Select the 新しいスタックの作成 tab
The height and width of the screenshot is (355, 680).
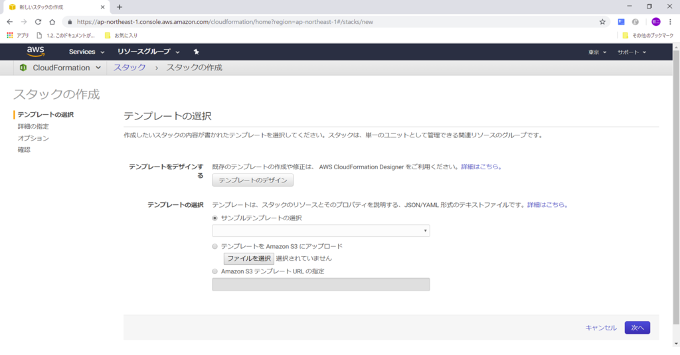pos(56,7)
